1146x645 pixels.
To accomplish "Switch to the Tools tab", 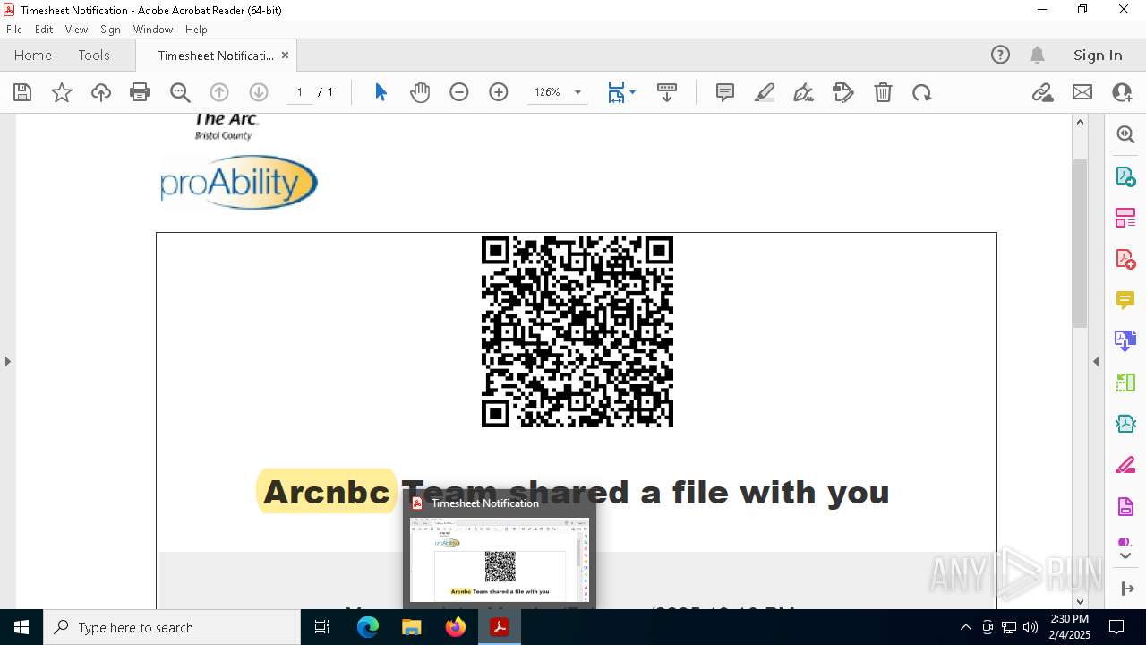I will (x=94, y=55).
